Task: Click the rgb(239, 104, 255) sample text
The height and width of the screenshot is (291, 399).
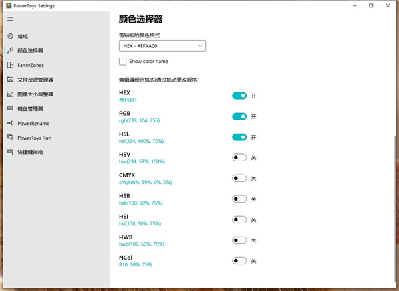Action: [139, 120]
